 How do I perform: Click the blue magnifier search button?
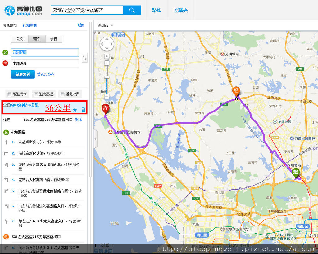click(132, 10)
